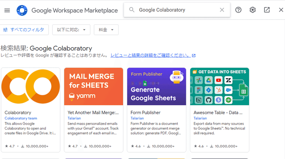Open Marketplace in new window icon
This screenshot has height=159, width=285.
click(x=266, y=10)
